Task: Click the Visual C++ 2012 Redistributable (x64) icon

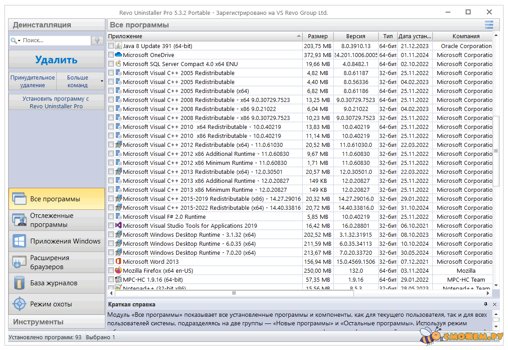Action: coord(118,145)
